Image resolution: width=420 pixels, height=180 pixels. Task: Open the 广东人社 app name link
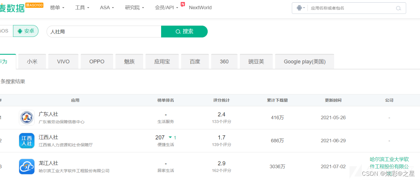point(48,114)
